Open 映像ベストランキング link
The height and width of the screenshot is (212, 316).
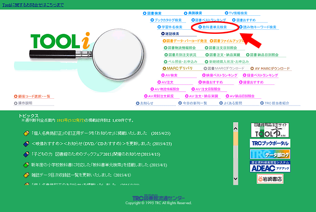pyautogui.click(x=220, y=75)
